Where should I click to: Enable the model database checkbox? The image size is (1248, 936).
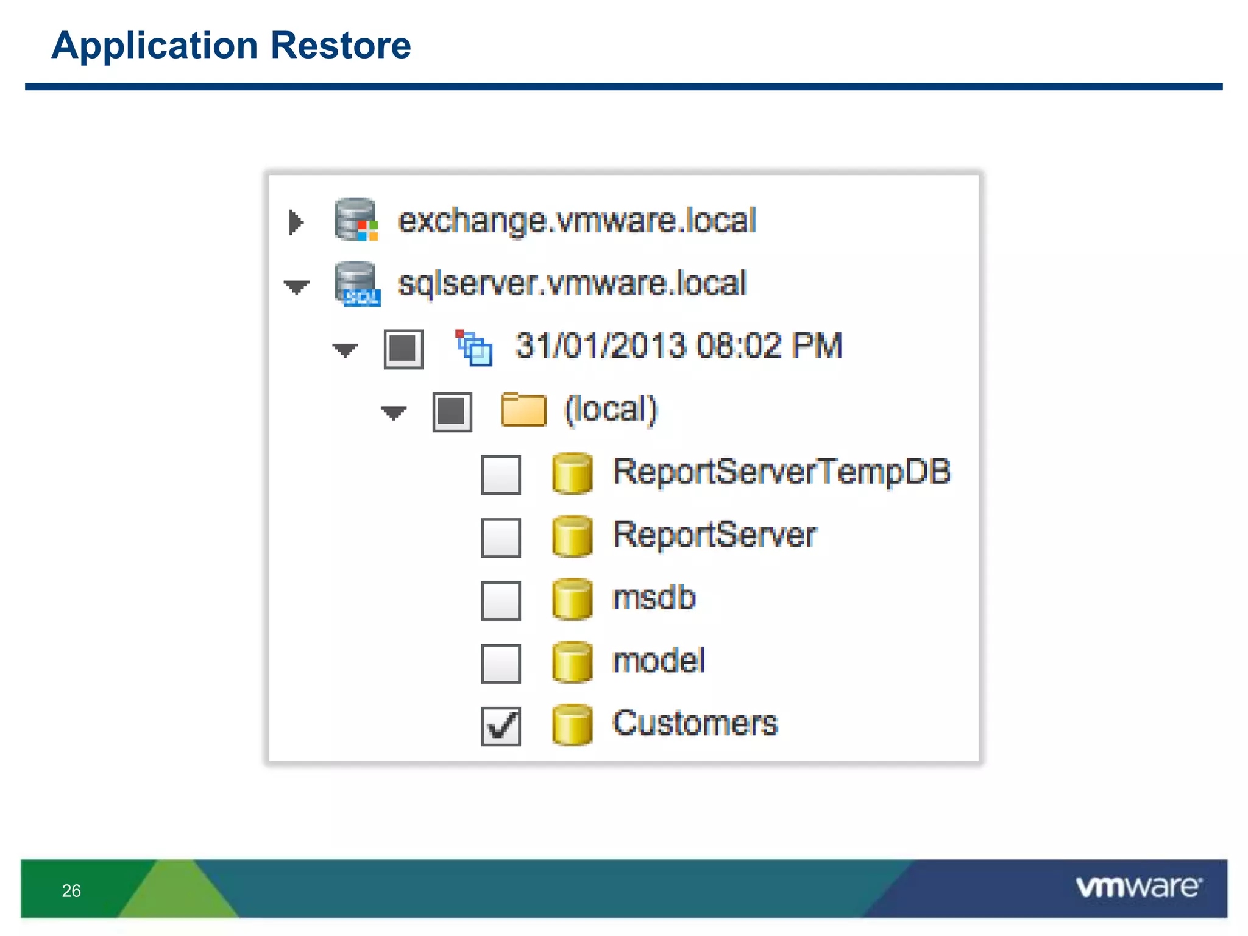coord(501,663)
